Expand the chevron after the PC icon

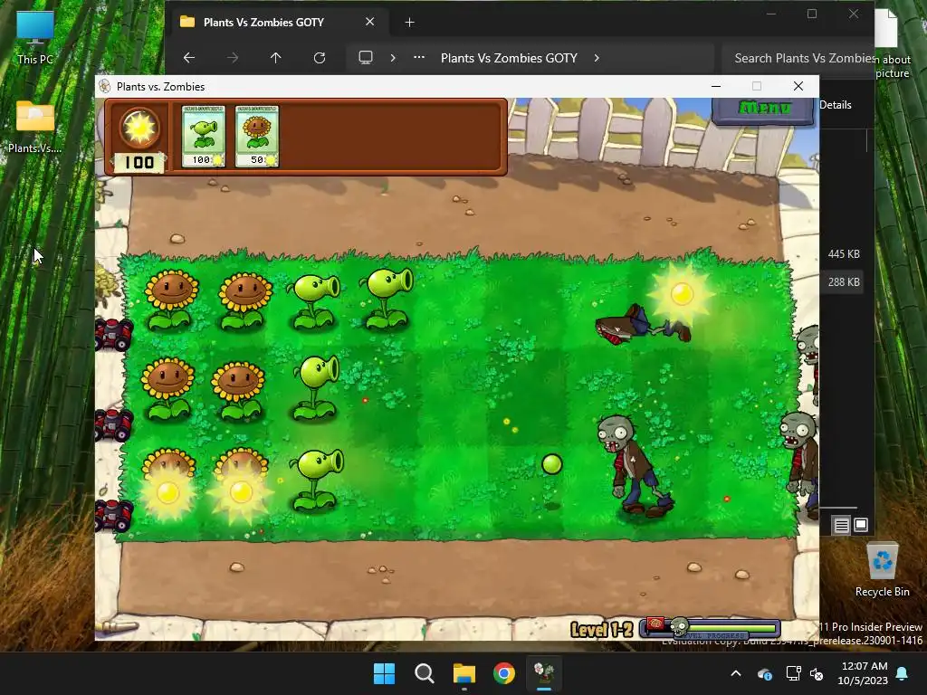click(x=393, y=58)
